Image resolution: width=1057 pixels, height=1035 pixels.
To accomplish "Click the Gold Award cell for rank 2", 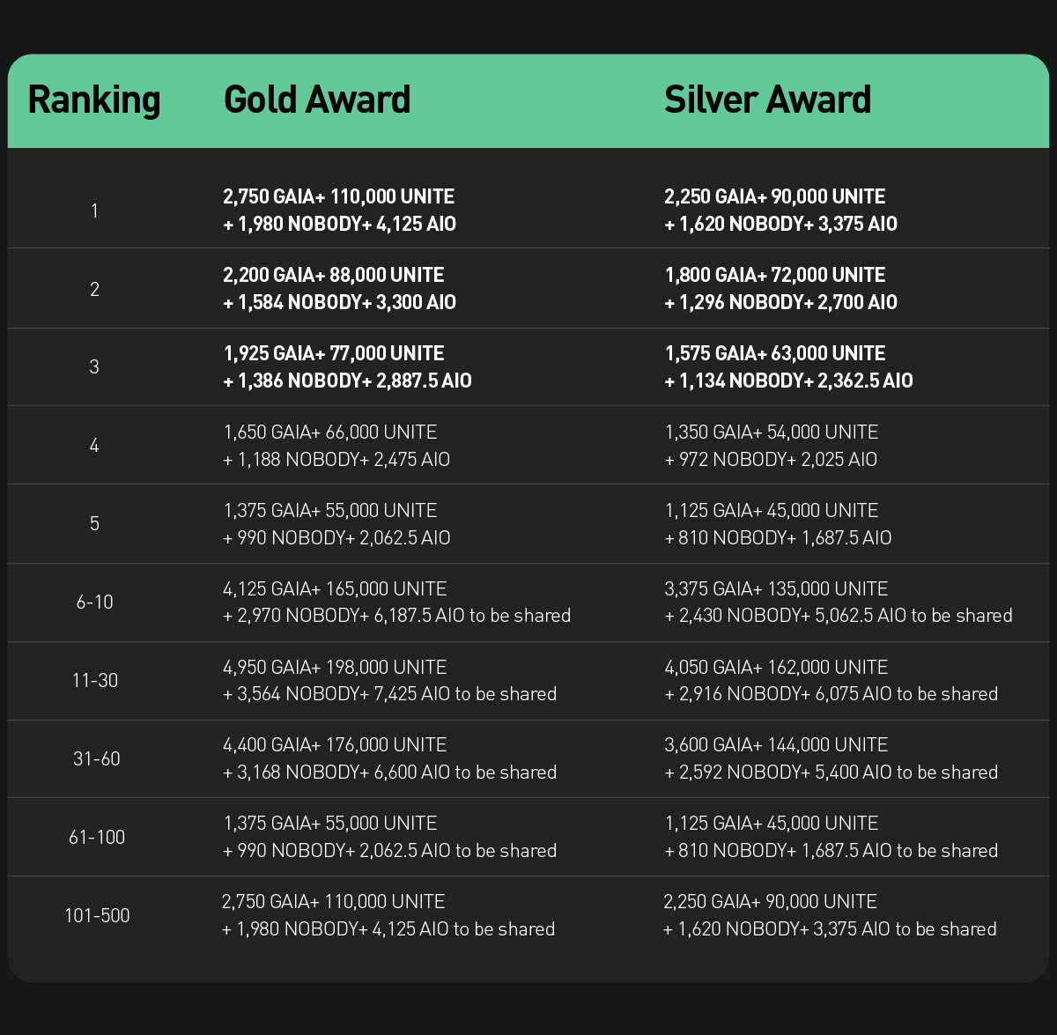I will click(339, 288).
